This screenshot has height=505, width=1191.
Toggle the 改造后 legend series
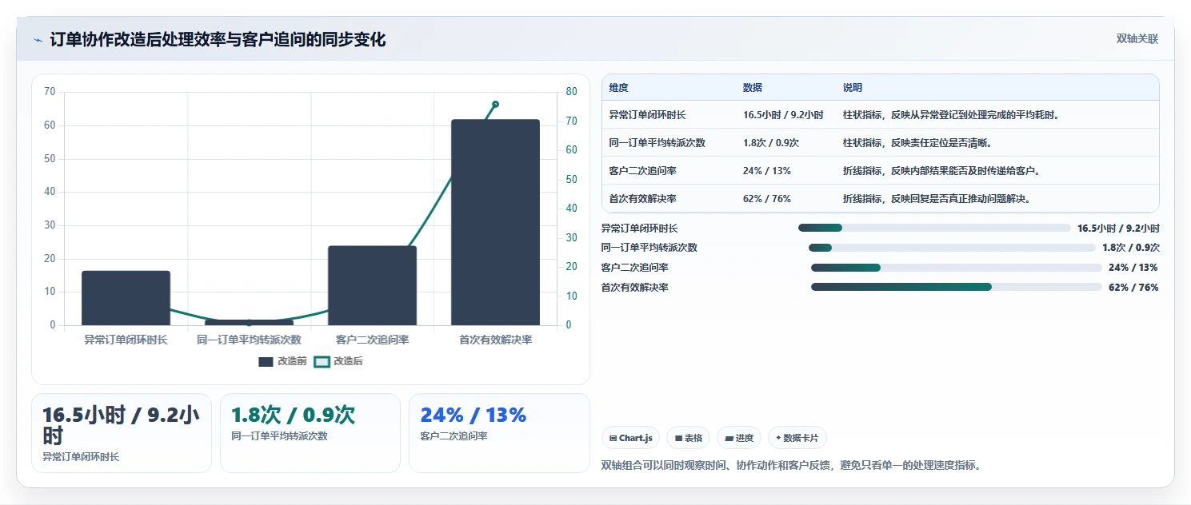point(338,361)
